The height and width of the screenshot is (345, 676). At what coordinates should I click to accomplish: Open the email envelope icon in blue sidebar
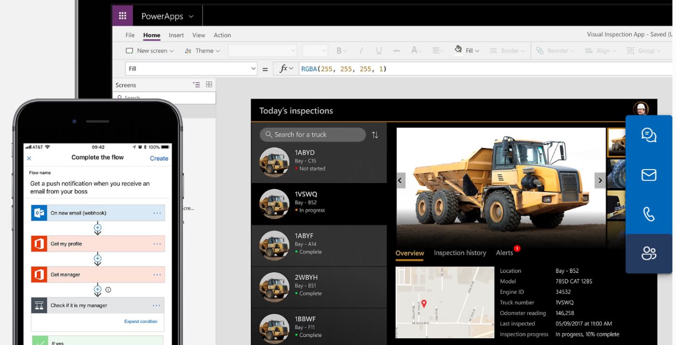[x=649, y=175]
